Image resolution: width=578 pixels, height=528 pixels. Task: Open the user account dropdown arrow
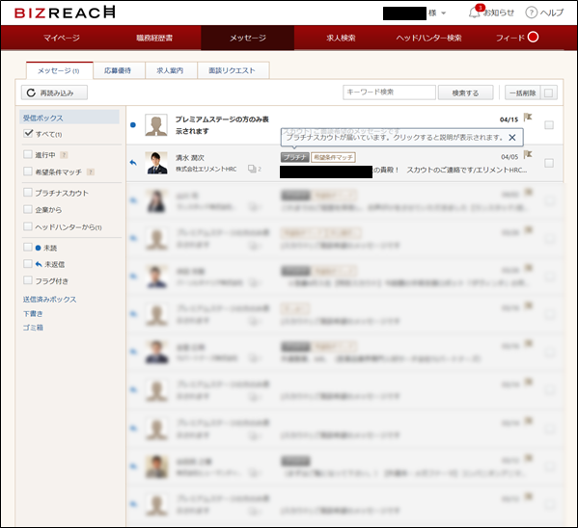coord(444,13)
